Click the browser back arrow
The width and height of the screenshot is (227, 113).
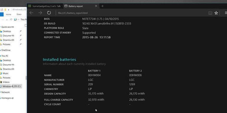pyautogui.click(x=31, y=13)
